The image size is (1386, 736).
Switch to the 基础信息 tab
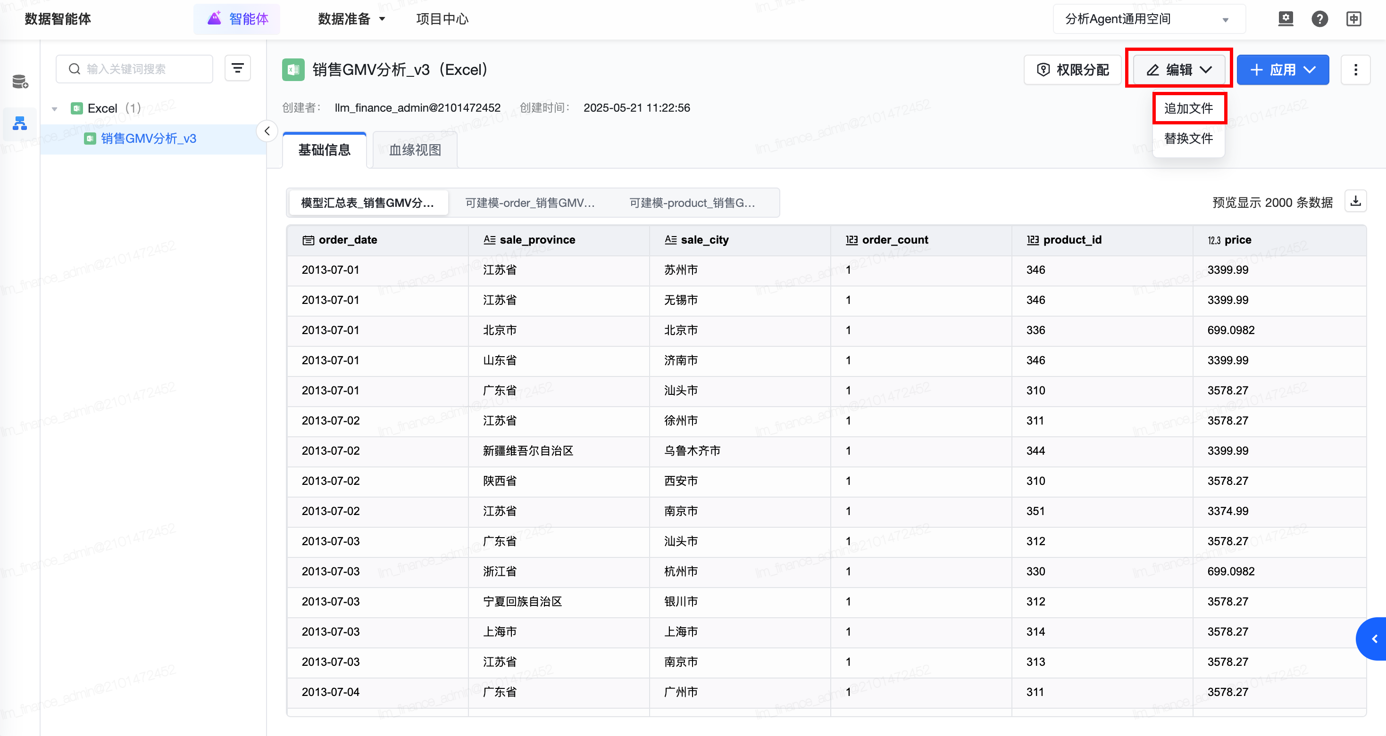pyautogui.click(x=325, y=150)
